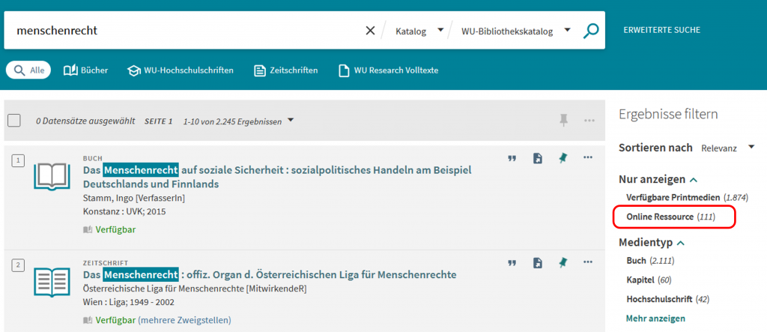
Task: Unpin the first result with pin icon
Action: pyautogui.click(x=563, y=158)
